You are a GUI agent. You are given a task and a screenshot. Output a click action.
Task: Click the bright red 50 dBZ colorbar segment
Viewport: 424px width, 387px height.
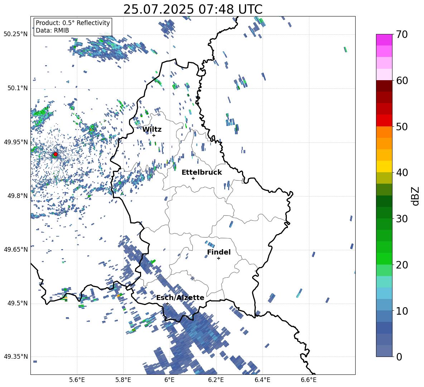pyautogui.click(x=384, y=121)
